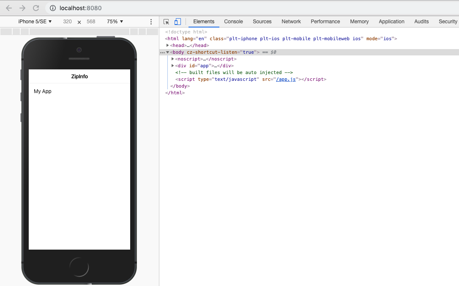Select the doctype html line
This screenshot has width=459, height=286.
pyautogui.click(x=186, y=32)
